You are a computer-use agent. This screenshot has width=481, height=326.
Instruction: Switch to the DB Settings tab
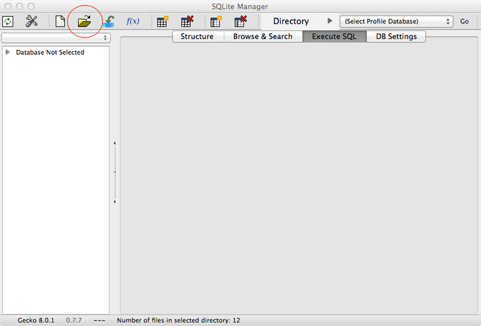(x=396, y=37)
